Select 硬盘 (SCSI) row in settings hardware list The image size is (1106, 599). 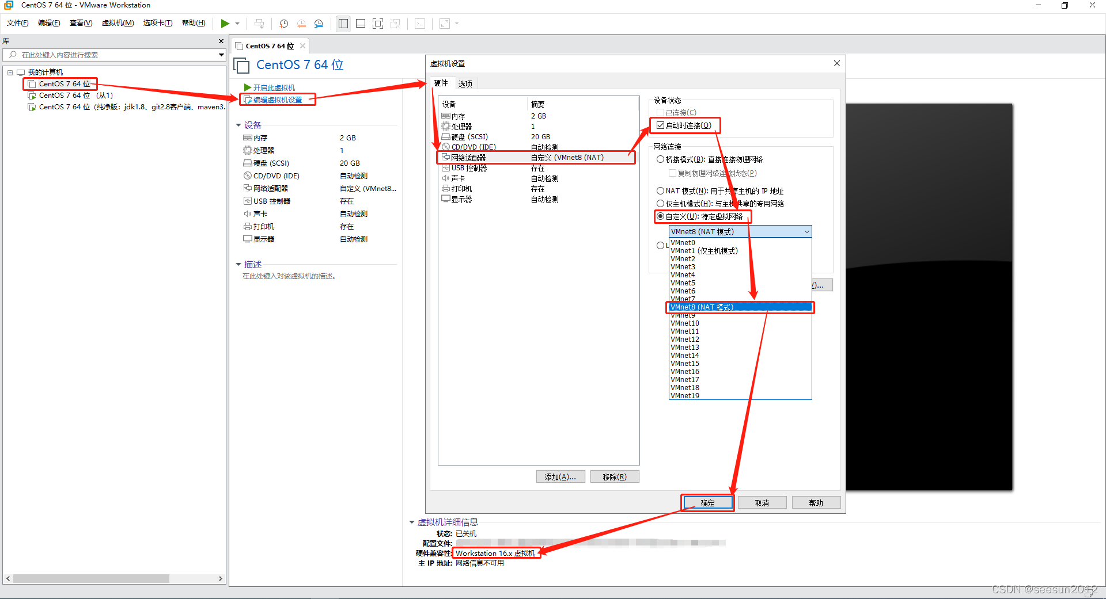click(538, 137)
